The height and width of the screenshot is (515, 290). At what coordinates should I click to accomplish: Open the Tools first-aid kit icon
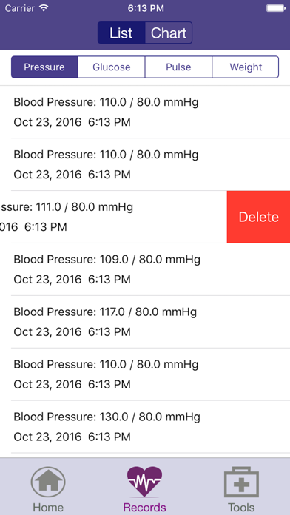pyautogui.click(x=241, y=482)
